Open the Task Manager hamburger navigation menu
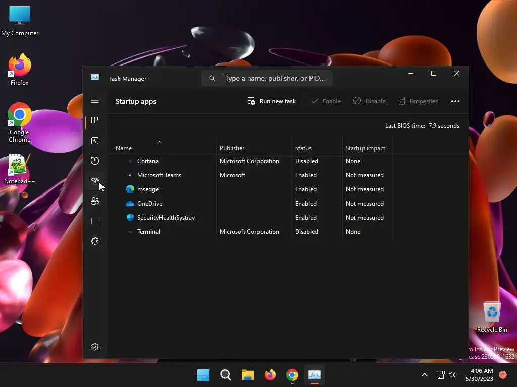The image size is (517, 387). pyautogui.click(x=95, y=100)
